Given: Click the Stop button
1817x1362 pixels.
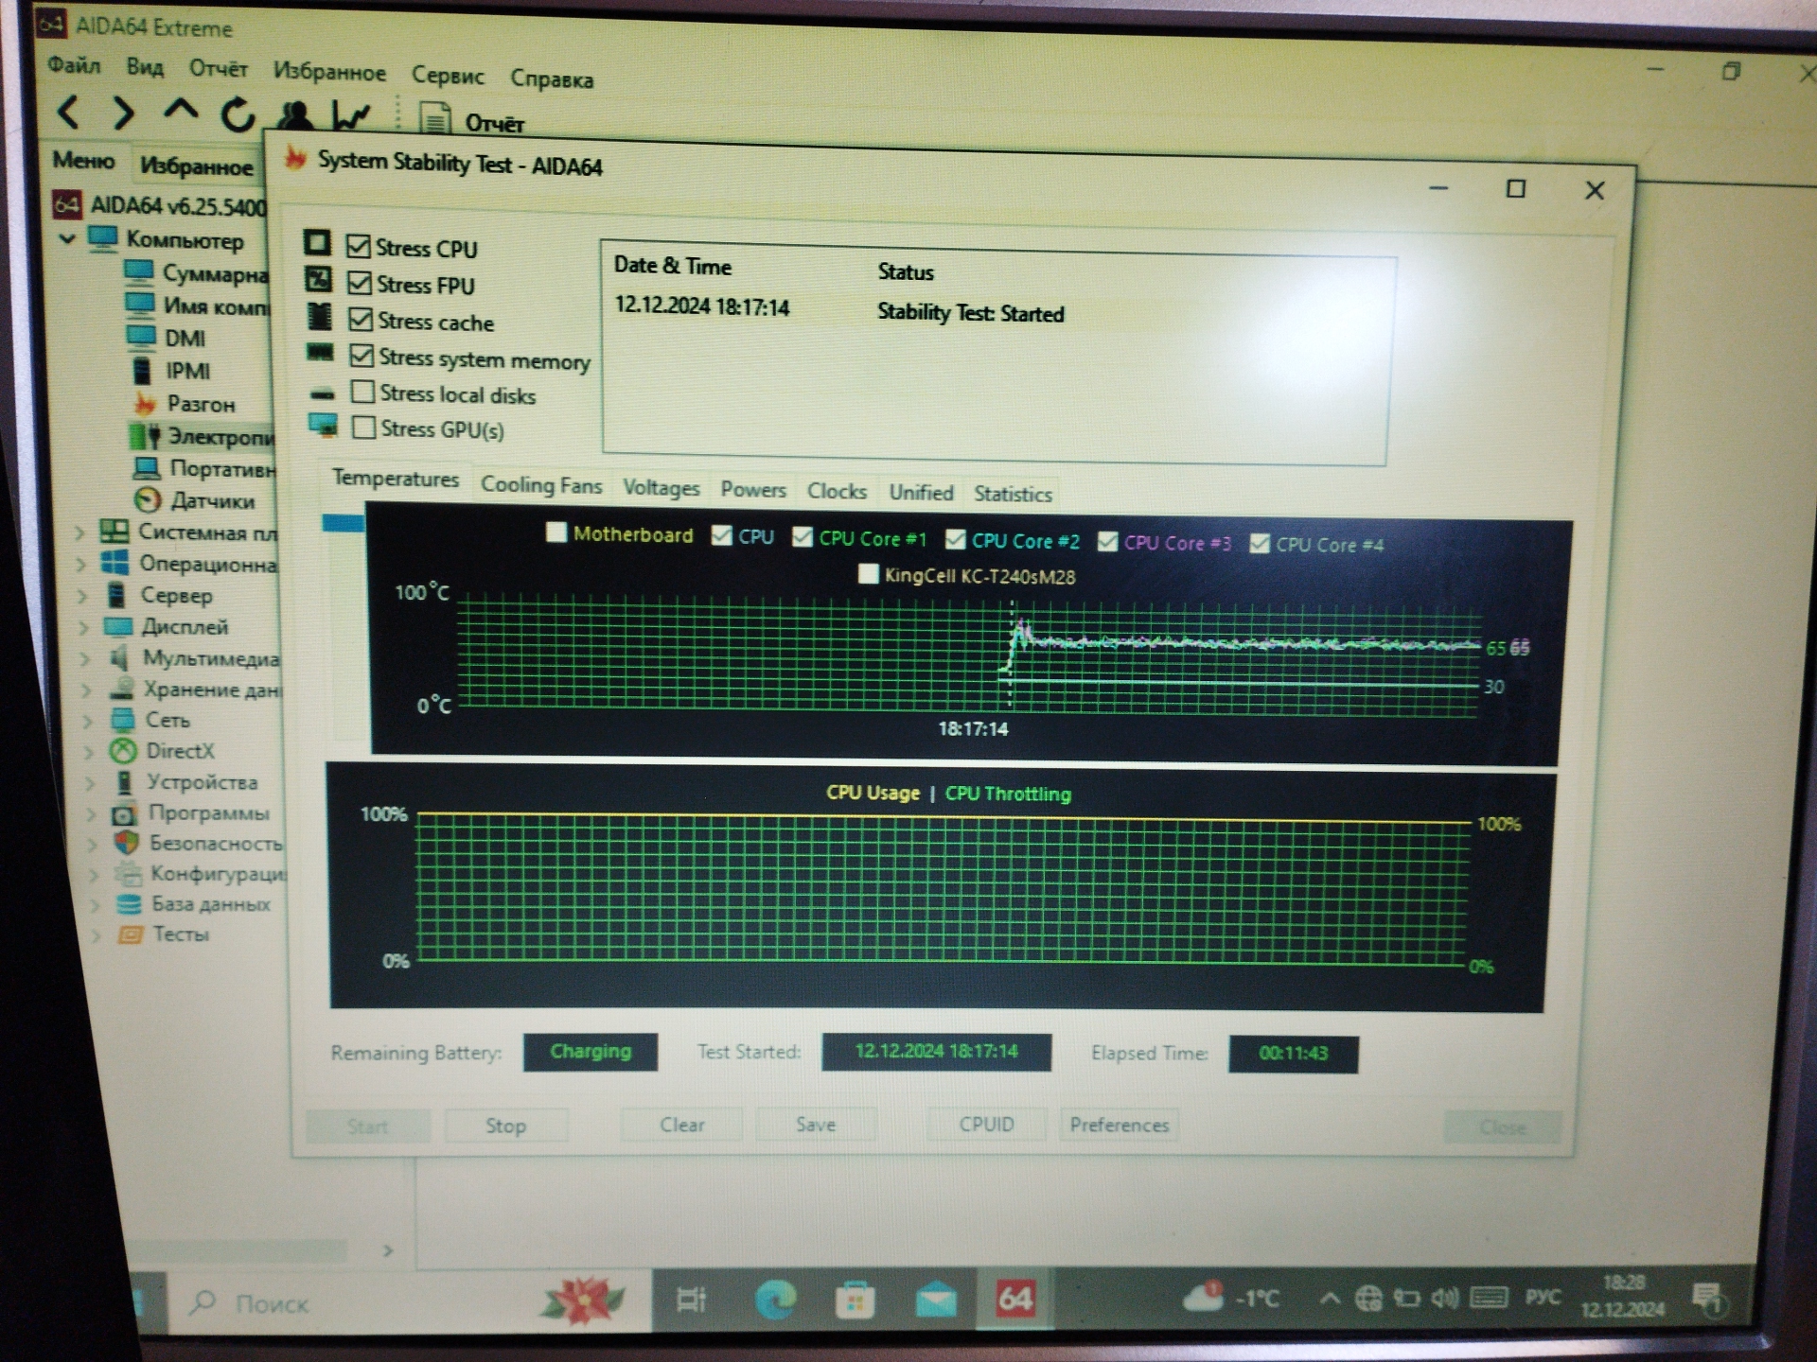Looking at the screenshot, I should coord(505,1126).
